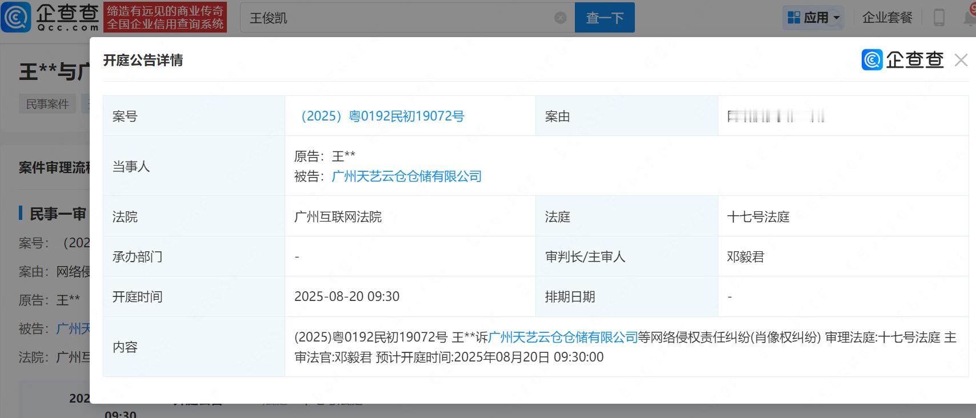The width and height of the screenshot is (976, 418).
Task: Click the 案由 label cell
Action: pos(627,116)
